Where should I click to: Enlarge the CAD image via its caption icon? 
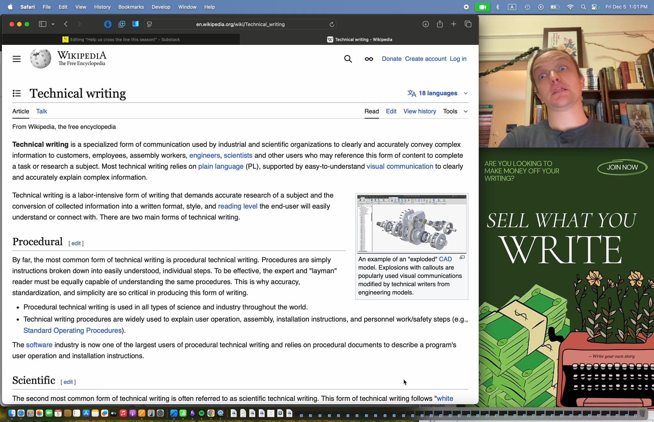(462, 258)
